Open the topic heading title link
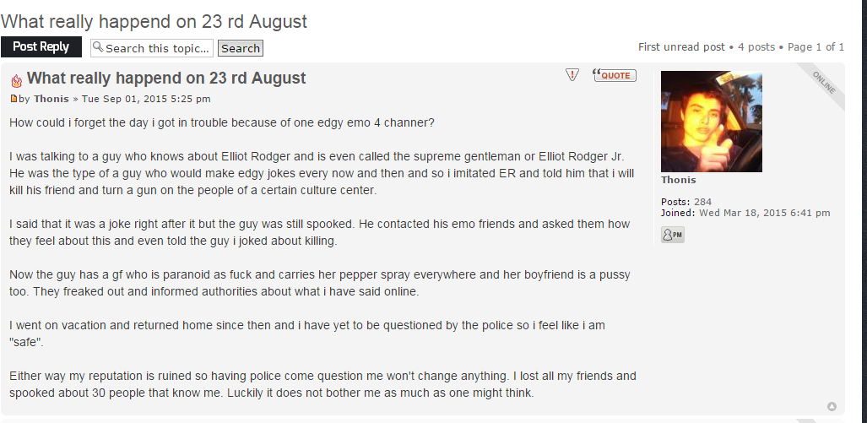The width and height of the screenshot is (867, 423). (x=154, y=21)
